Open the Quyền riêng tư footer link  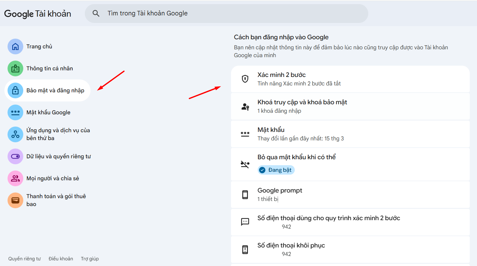(x=25, y=259)
